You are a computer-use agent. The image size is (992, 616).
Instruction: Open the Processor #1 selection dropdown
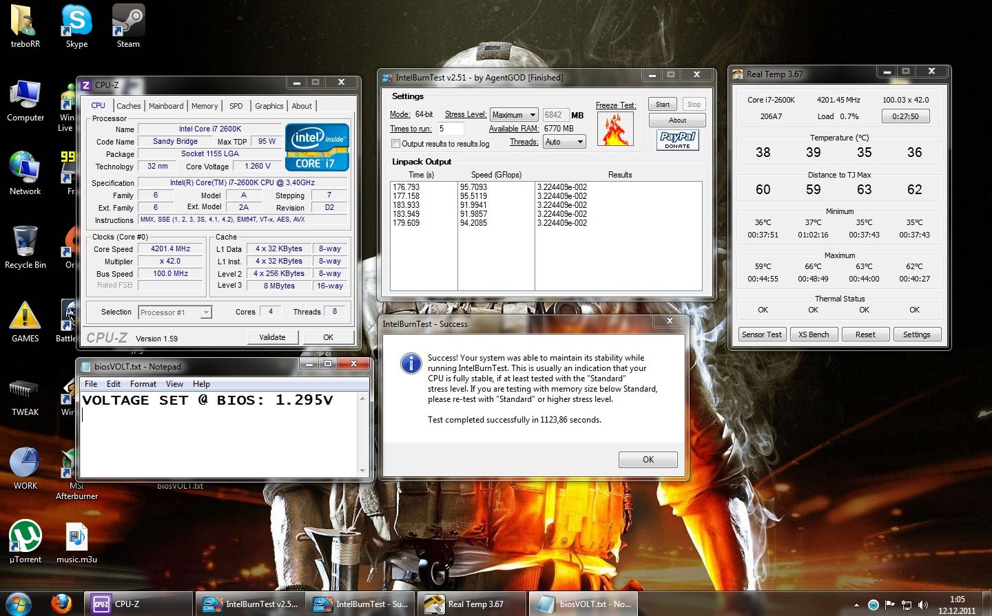tap(175, 312)
